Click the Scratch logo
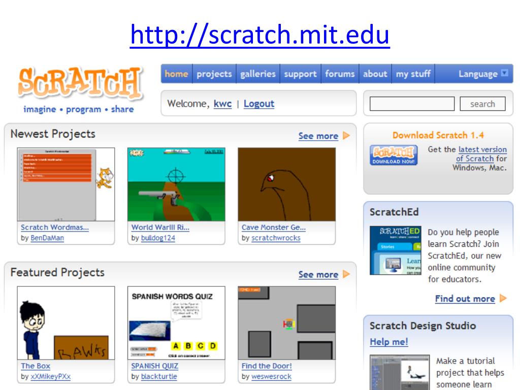The image size is (520, 390). [80, 83]
